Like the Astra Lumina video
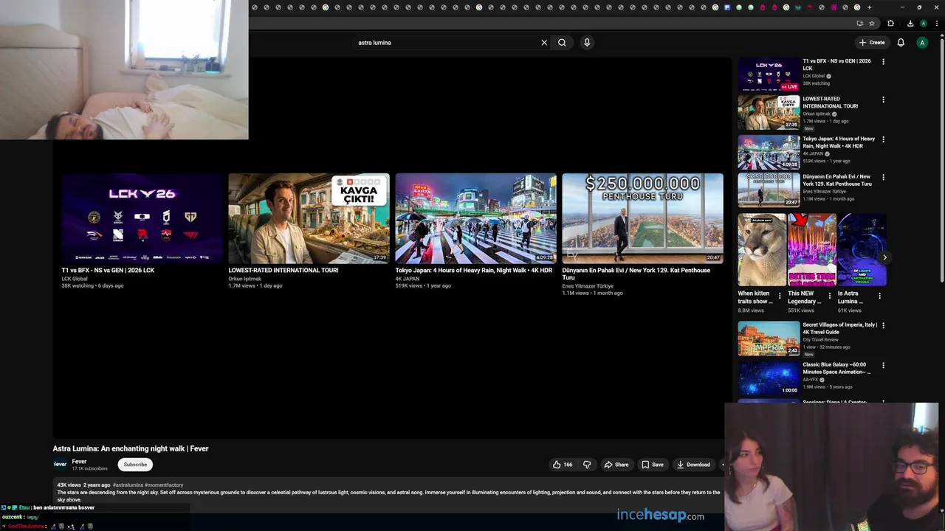This screenshot has height=531, width=945. point(563,465)
